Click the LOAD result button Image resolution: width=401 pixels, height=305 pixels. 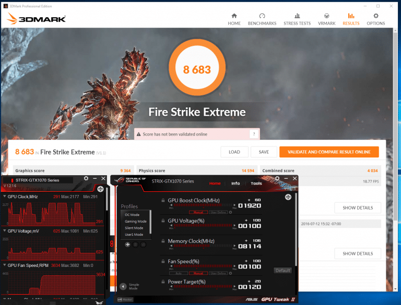(x=234, y=152)
